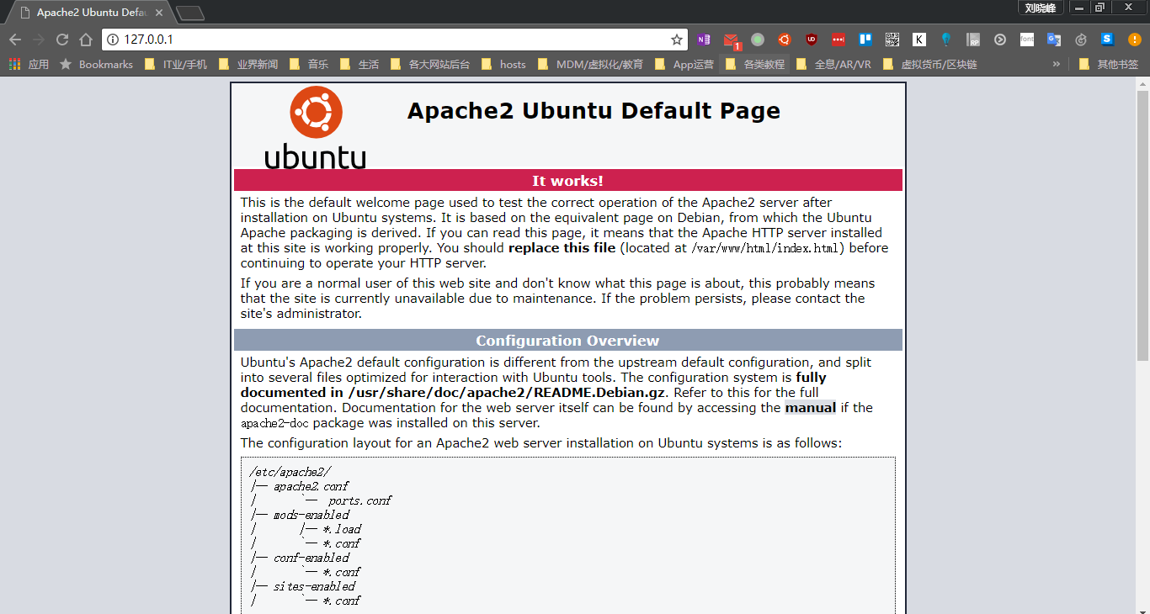Follow the manual link in Configuration Overview
This screenshot has height=614, width=1150.
810,408
